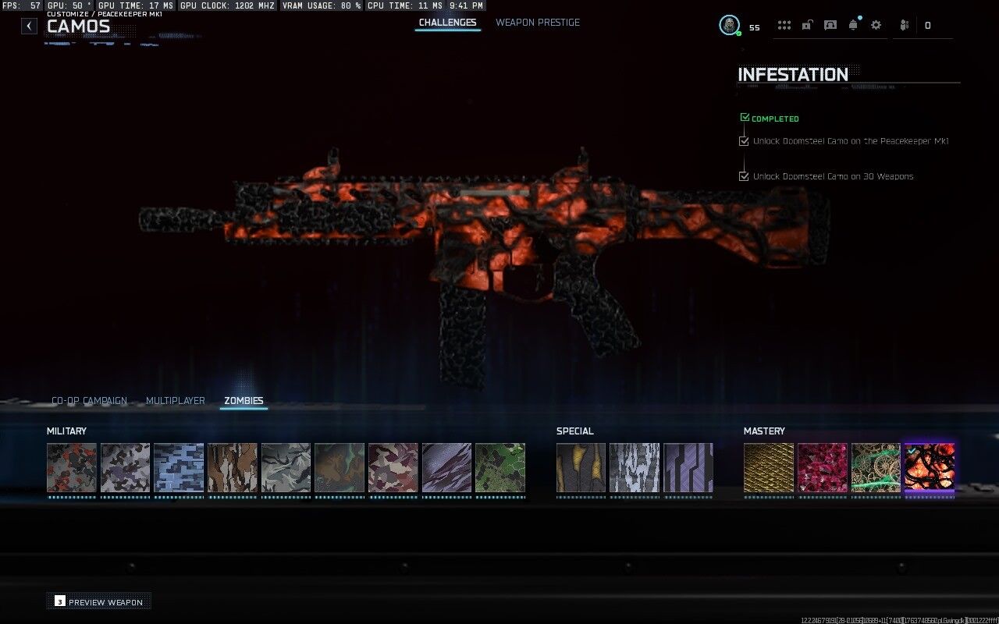Select the white bark special camo

point(635,468)
